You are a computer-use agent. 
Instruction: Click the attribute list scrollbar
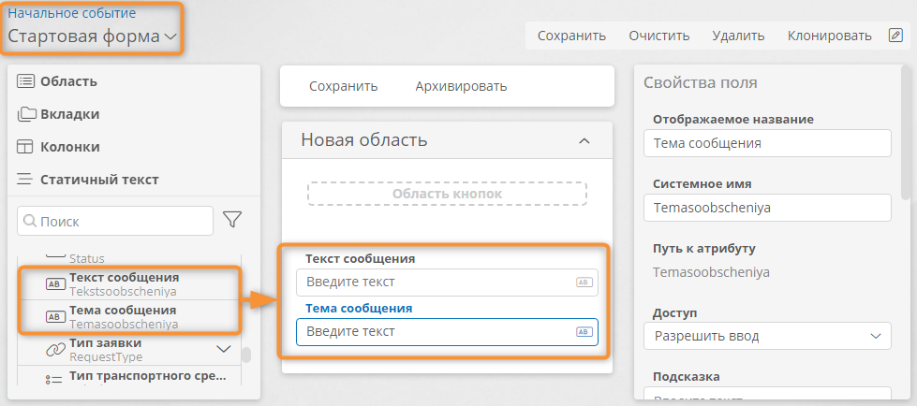pyautogui.click(x=246, y=355)
